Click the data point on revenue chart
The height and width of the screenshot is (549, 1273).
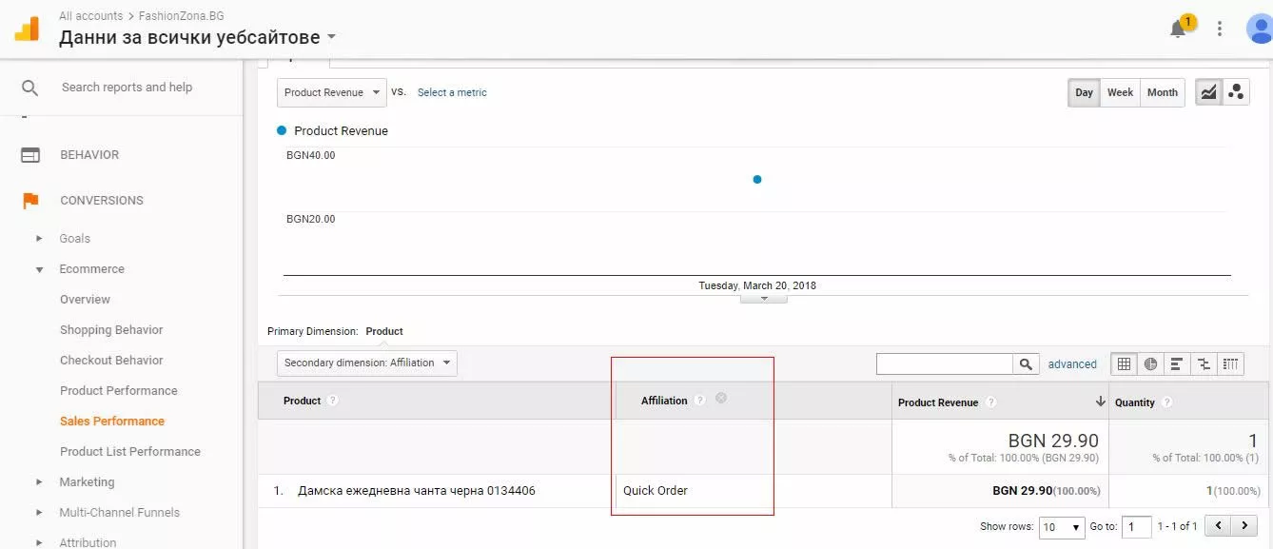pos(757,179)
